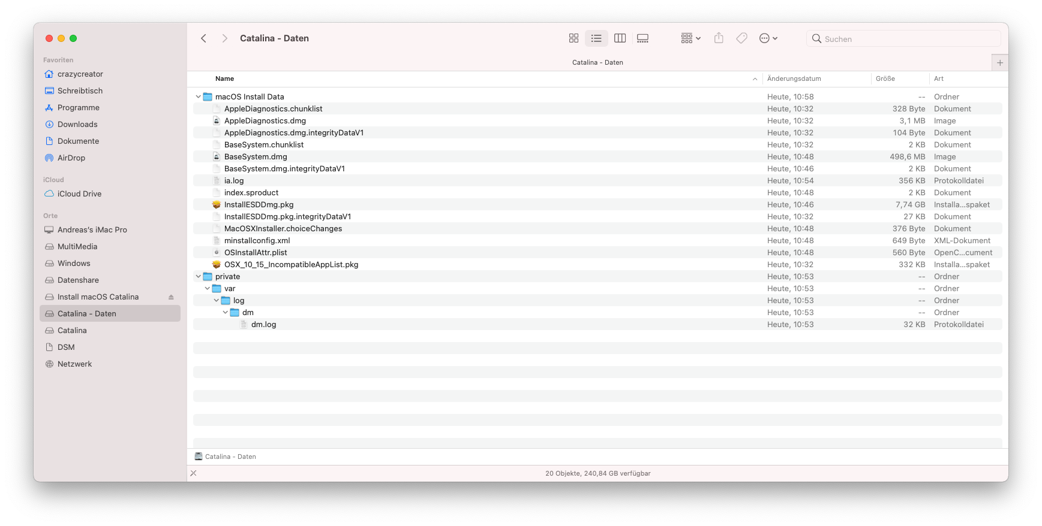This screenshot has width=1042, height=526.
Task: Switch to icon view
Action: (573, 38)
